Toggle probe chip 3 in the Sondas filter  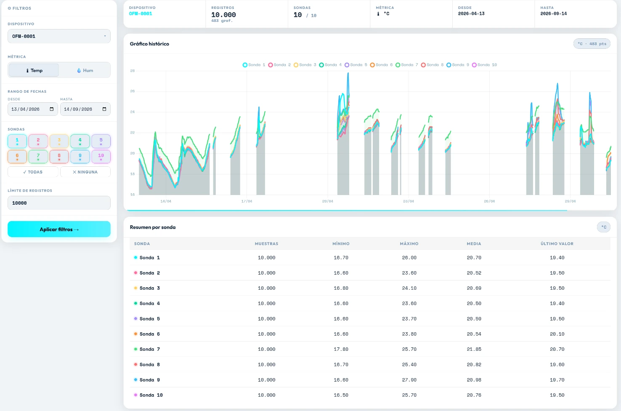click(x=59, y=141)
